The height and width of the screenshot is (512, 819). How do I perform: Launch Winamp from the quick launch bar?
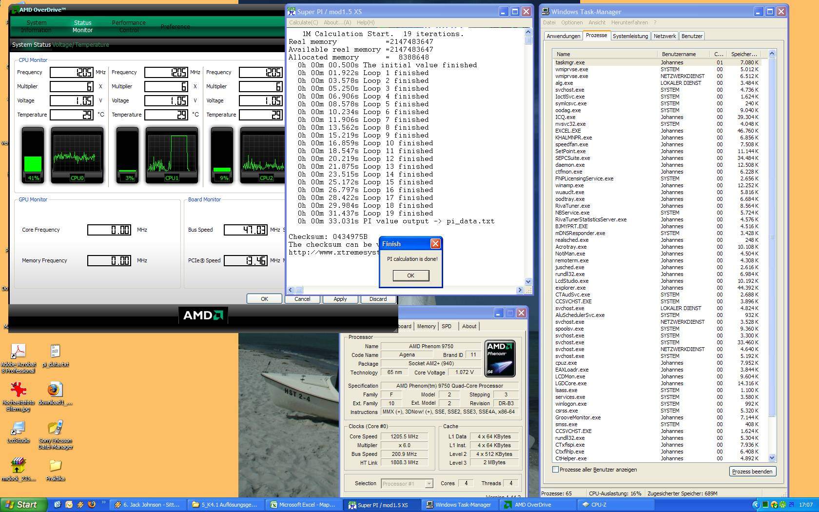80,505
